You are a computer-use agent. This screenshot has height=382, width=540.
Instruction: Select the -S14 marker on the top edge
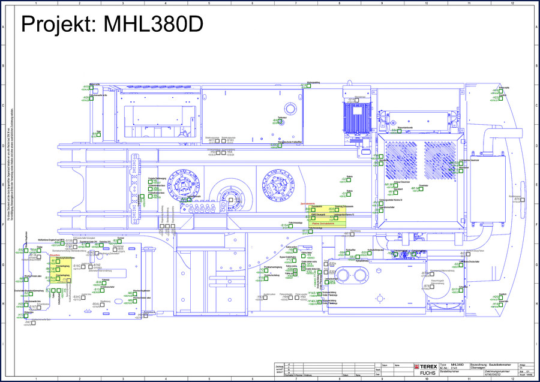point(309,86)
